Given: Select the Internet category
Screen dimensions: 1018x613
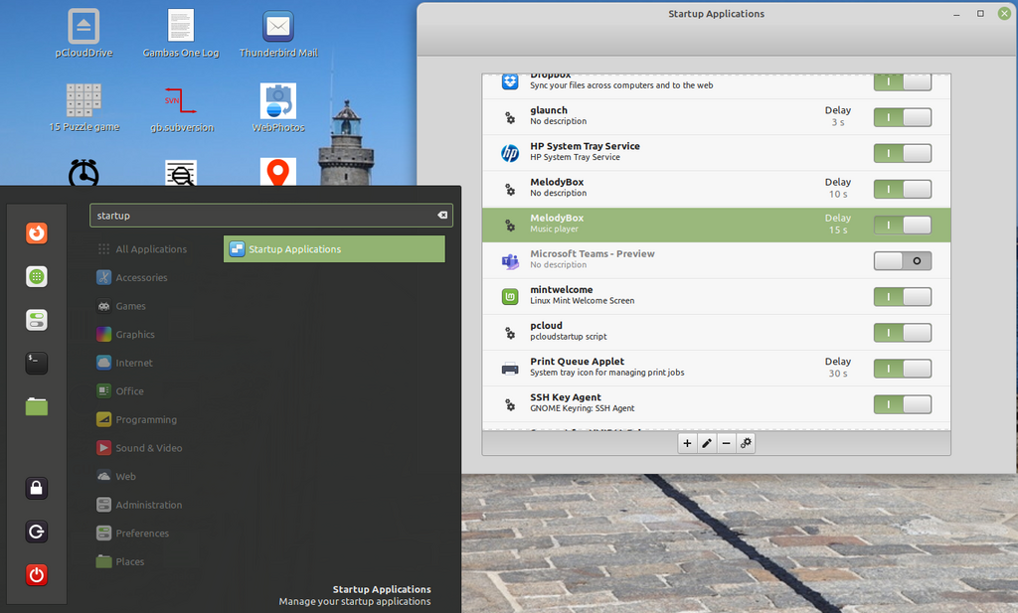Looking at the screenshot, I should pyautogui.click(x=124, y=364).
